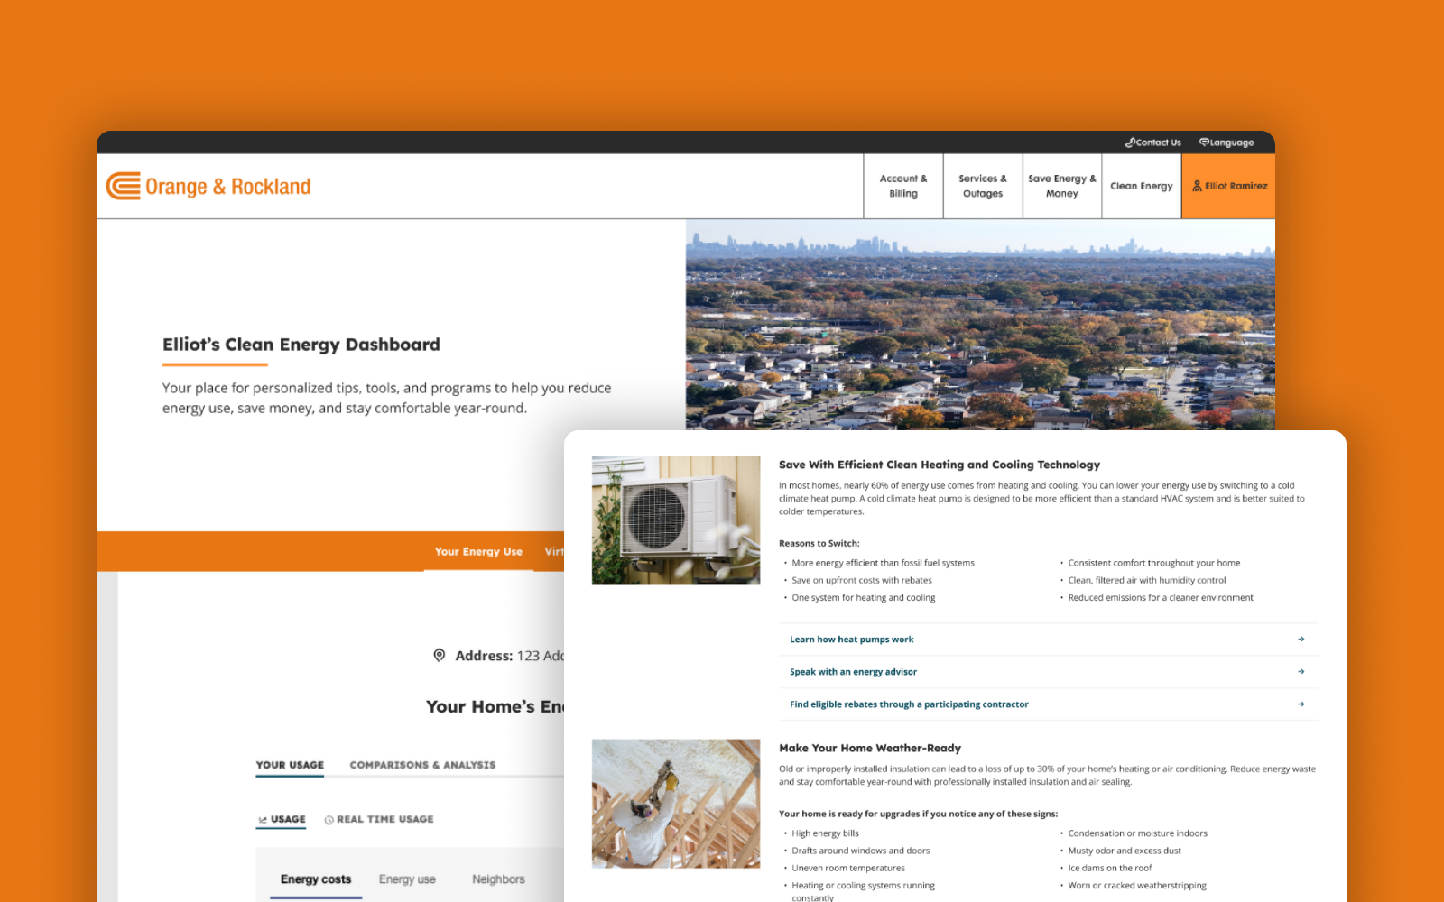This screenshot has height=902, width=1444.
Task: Click 'Ice dams on the roof' bullet
Action: click(1110, 869)
